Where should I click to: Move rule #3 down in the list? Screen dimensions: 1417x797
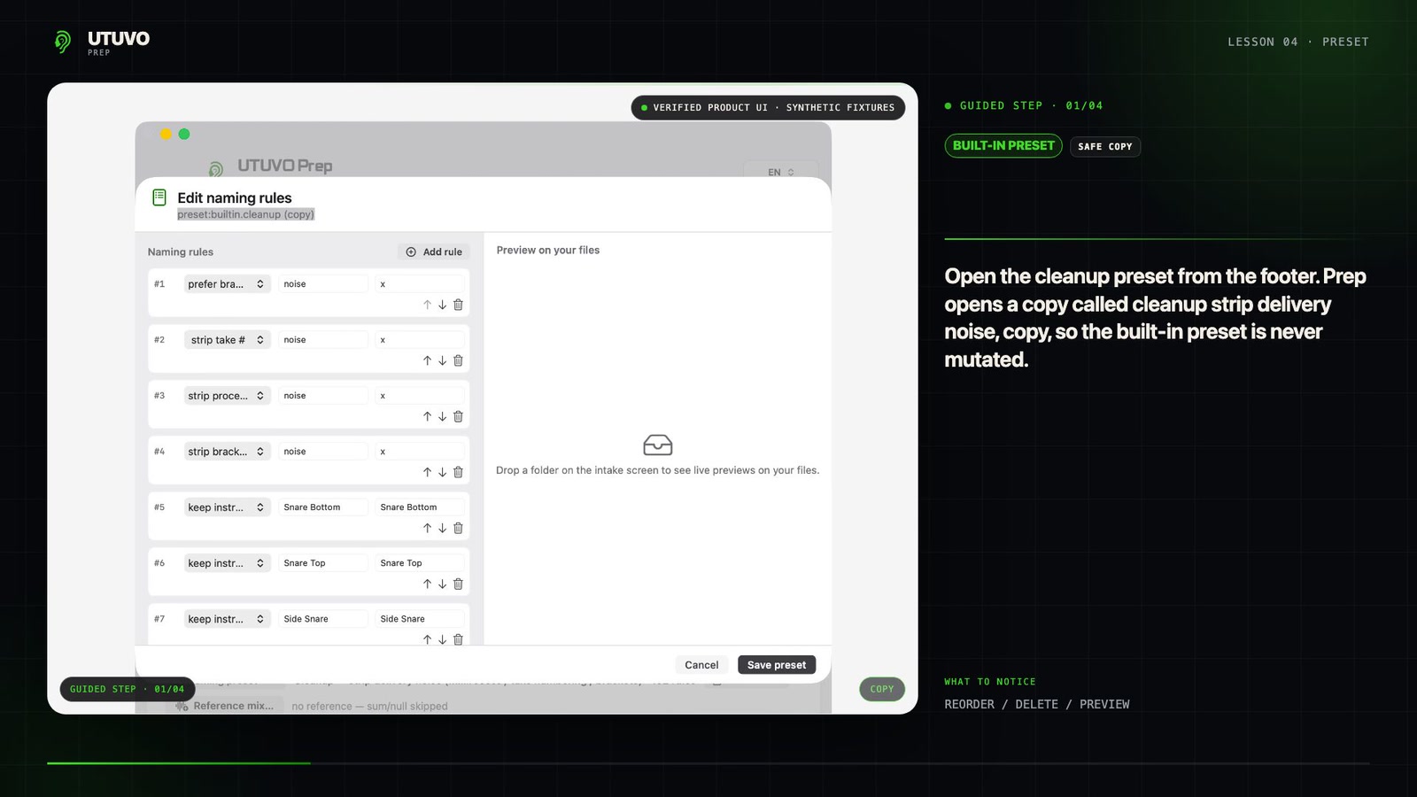442,416
